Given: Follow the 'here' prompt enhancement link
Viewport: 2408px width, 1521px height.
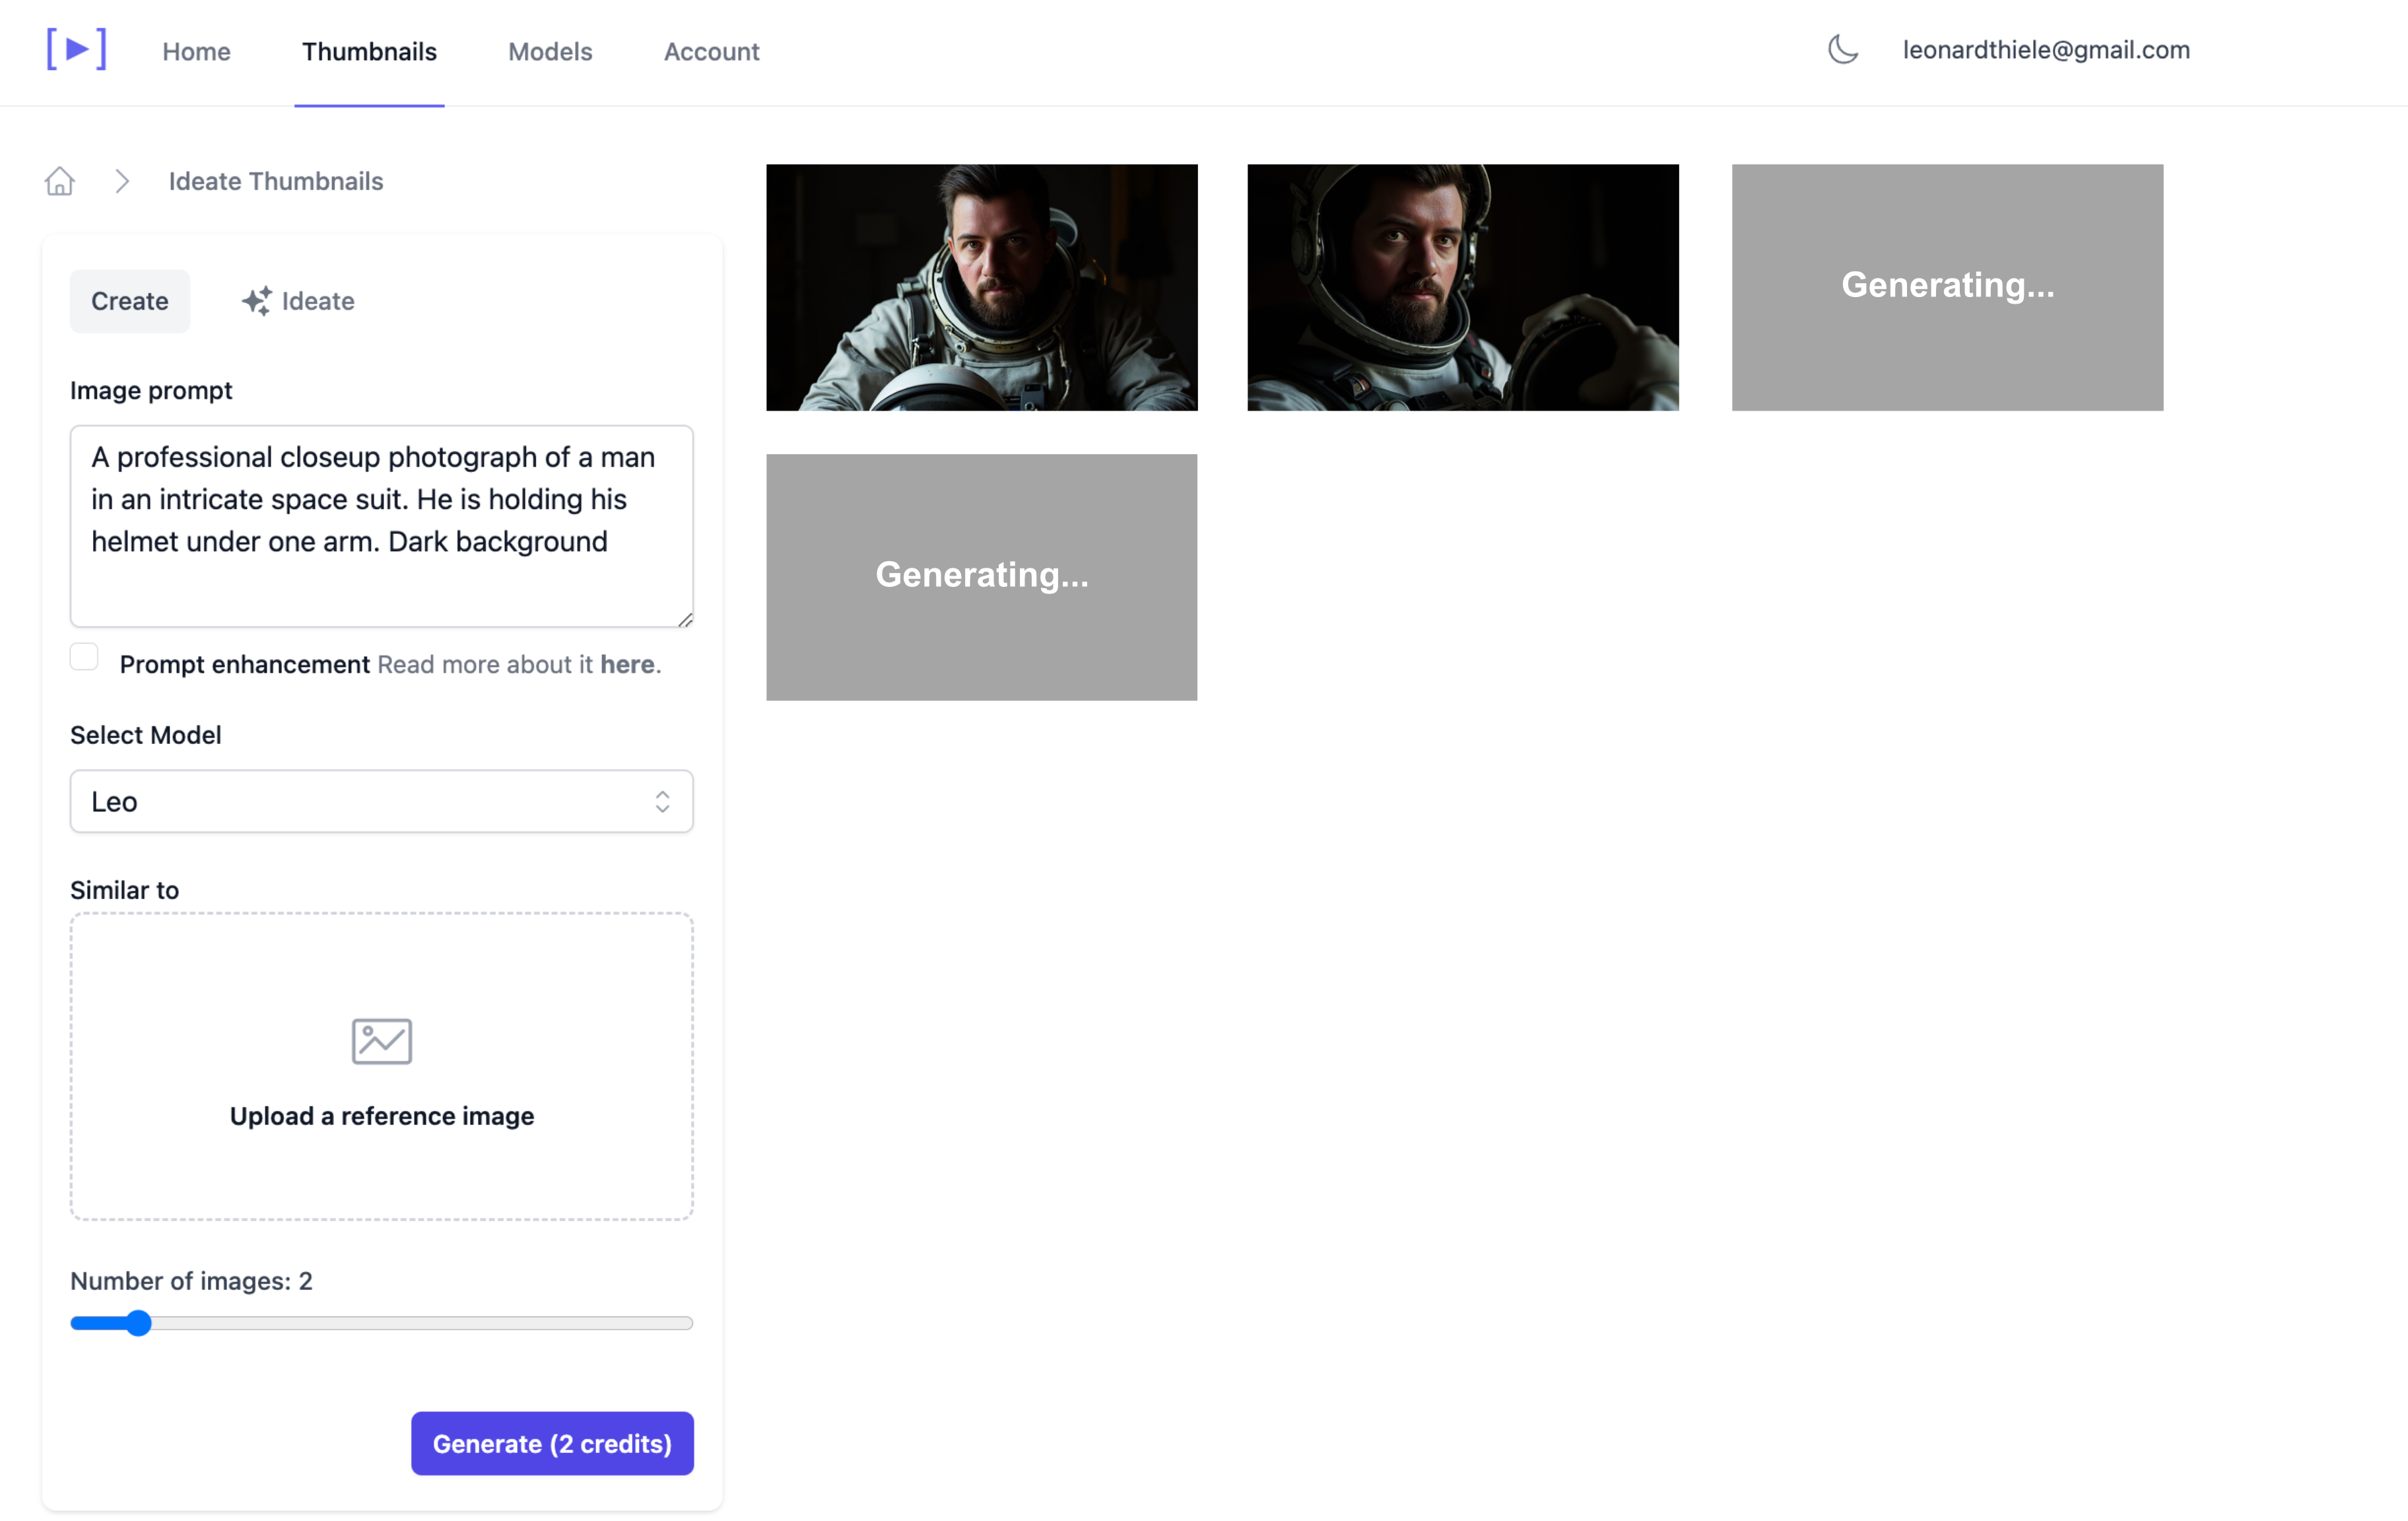Looking at the screenshot, I should click(x=627, y=664).
